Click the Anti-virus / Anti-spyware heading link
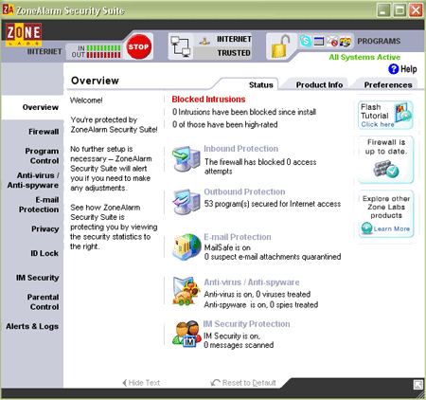Screen dimensions: 426x400 point(252,282)
